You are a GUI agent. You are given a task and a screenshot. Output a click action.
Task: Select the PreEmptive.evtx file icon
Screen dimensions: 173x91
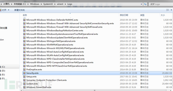coord(24,69)
